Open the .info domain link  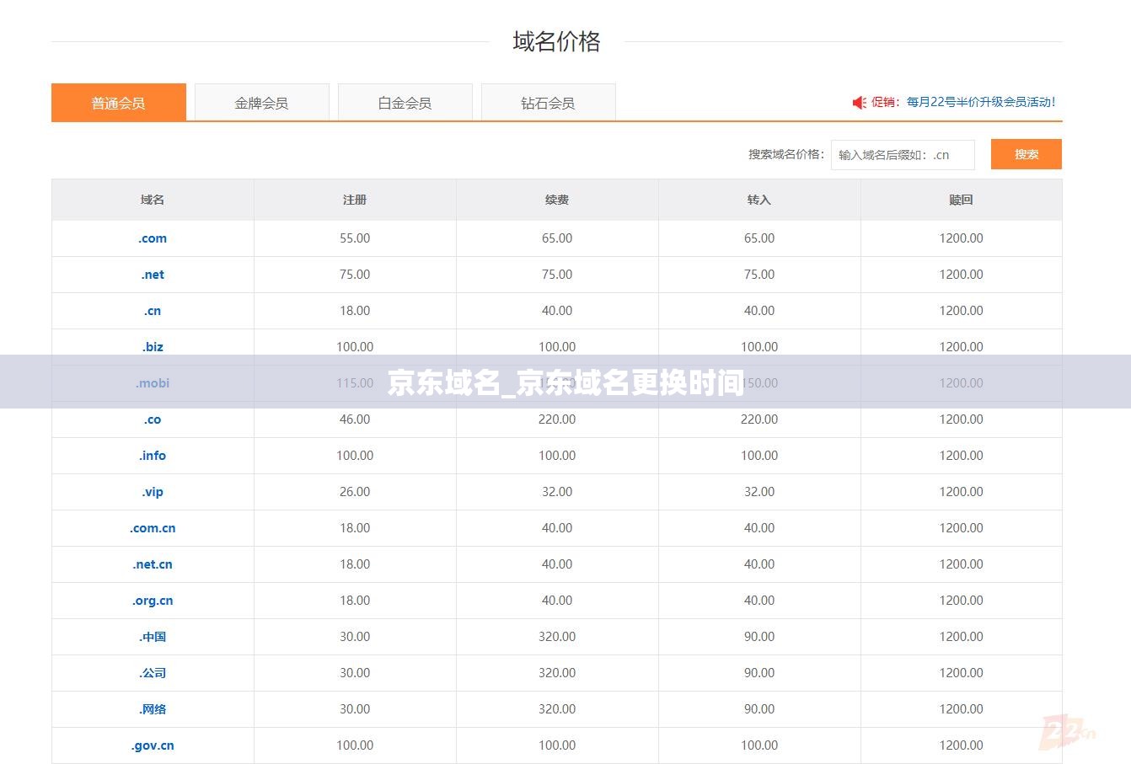153,456
